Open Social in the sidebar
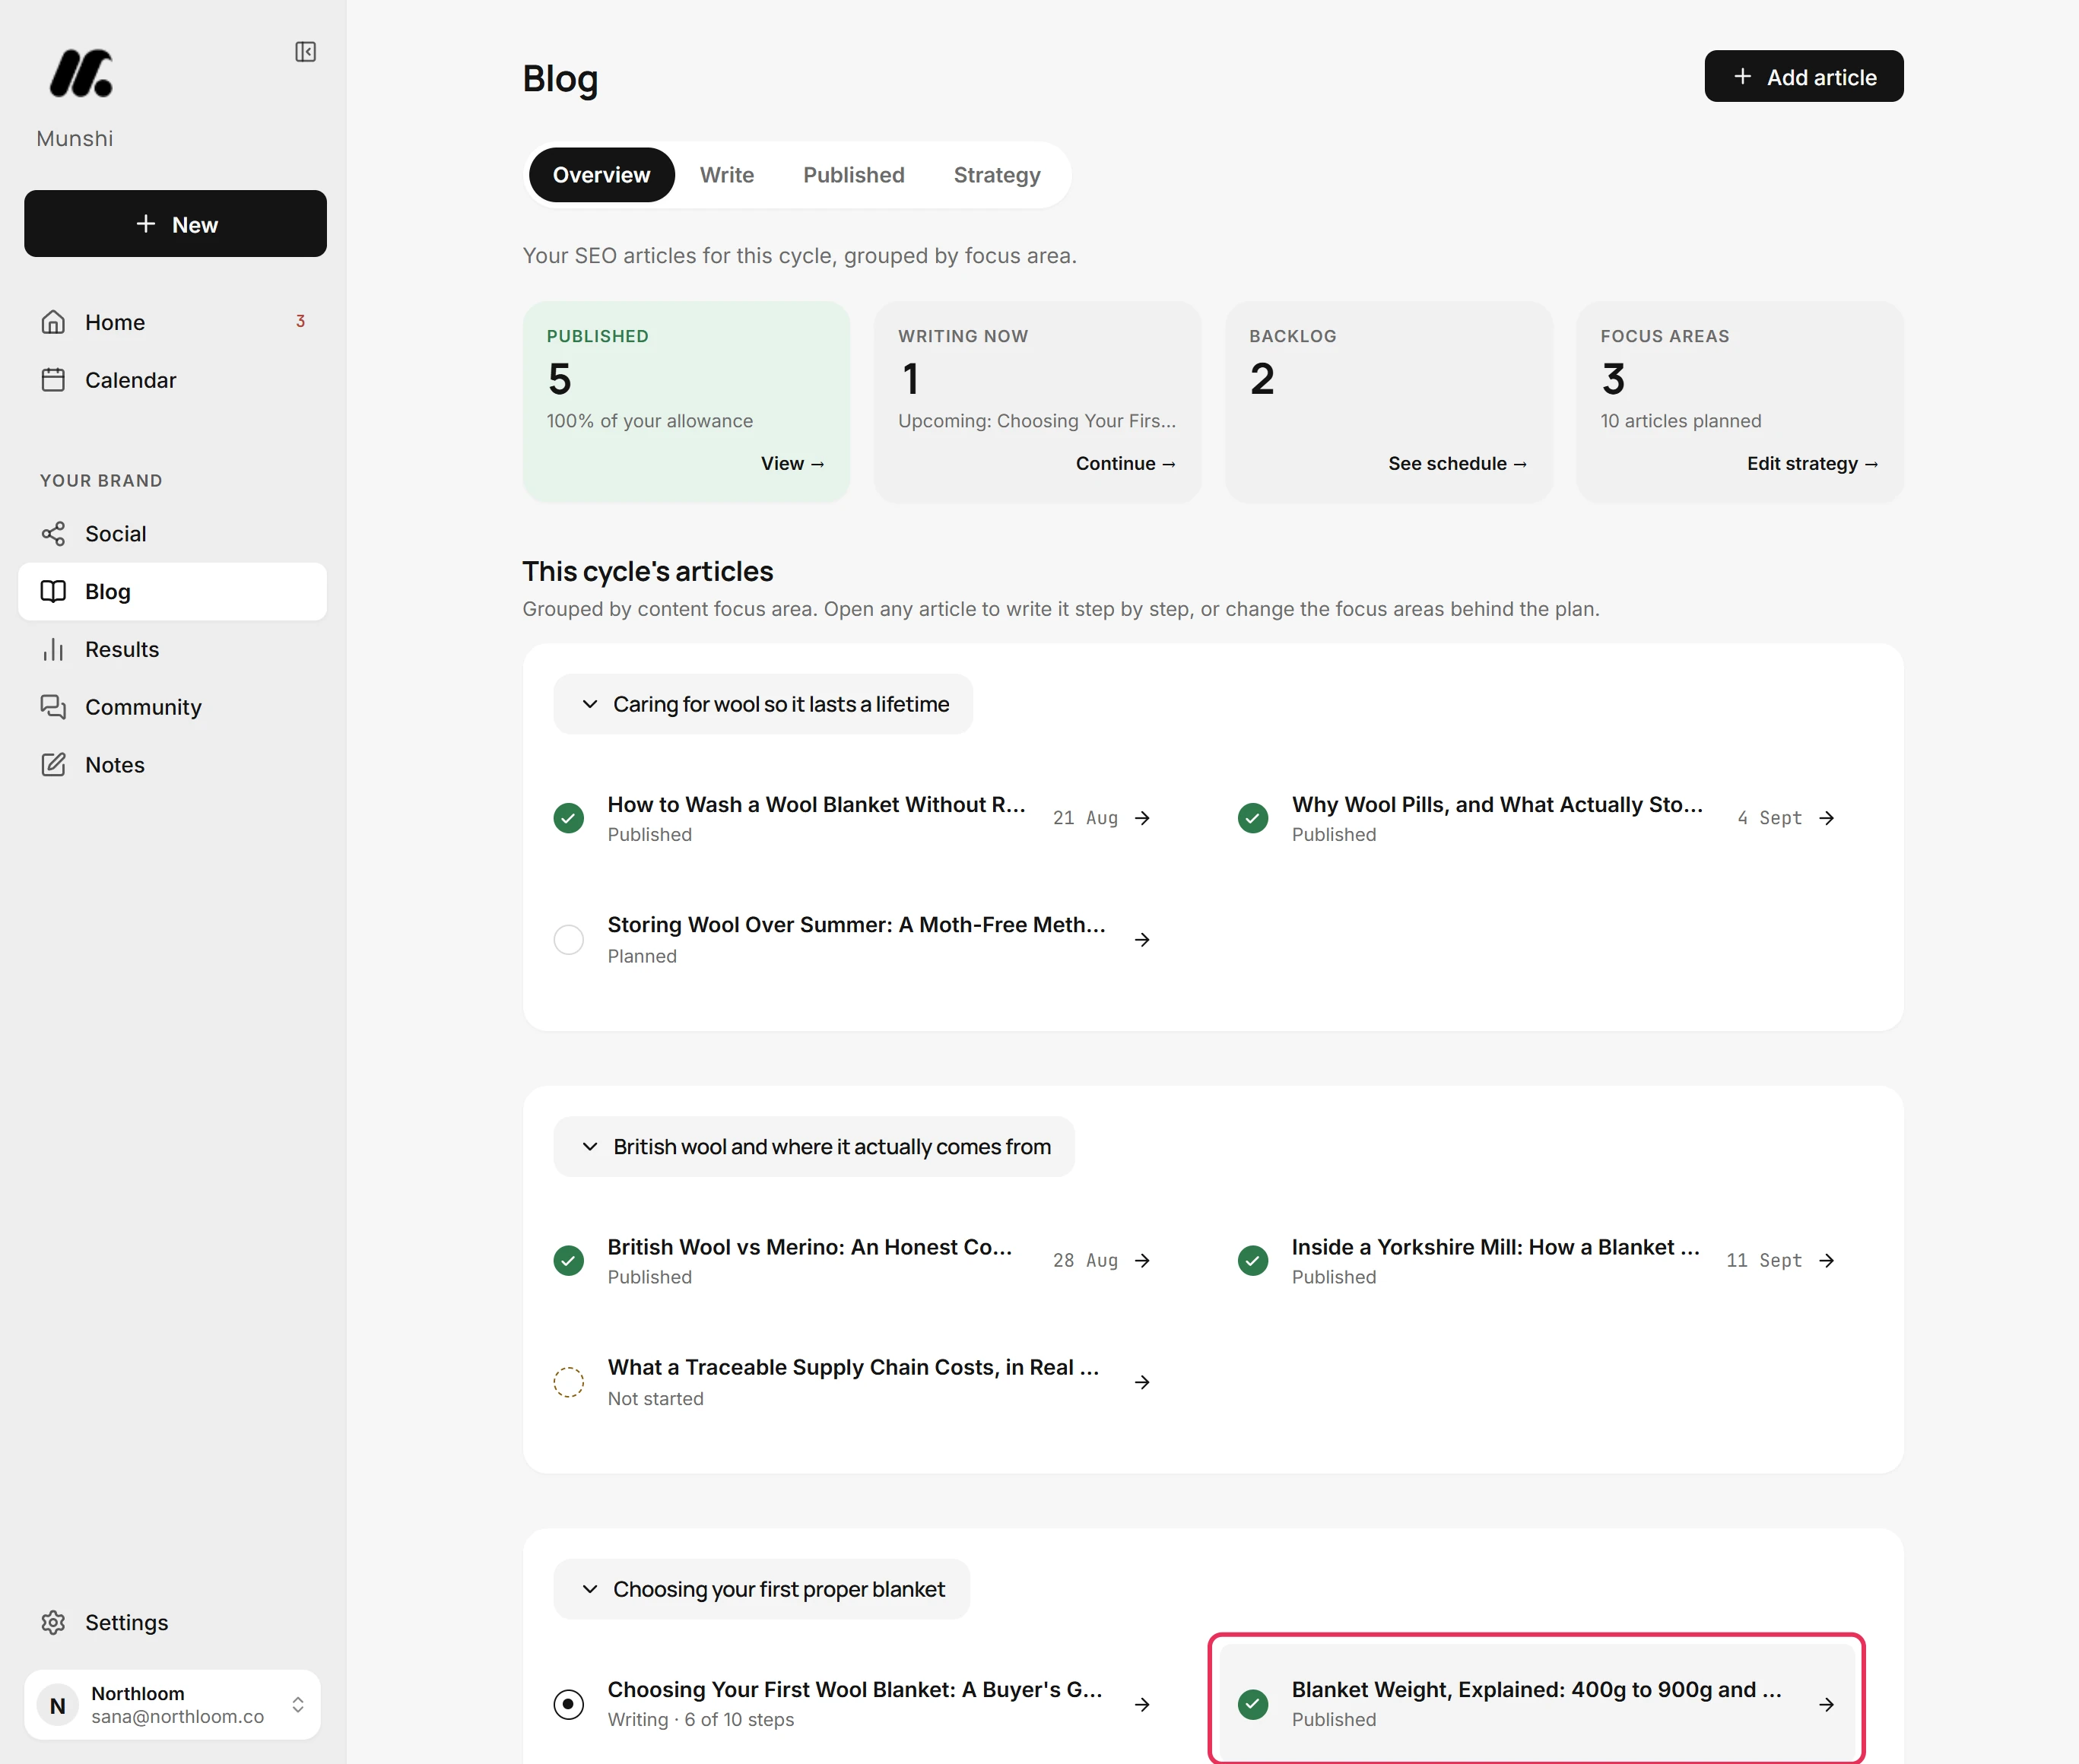Viewport: 2079px width, 1764px height. tap(173, 534)
